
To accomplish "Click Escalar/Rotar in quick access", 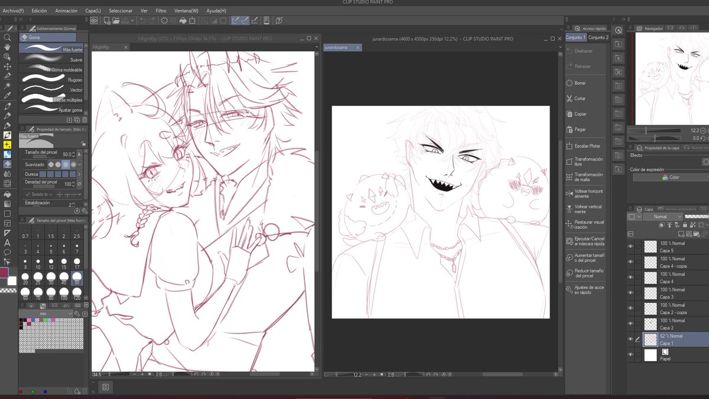I will 583,146.
